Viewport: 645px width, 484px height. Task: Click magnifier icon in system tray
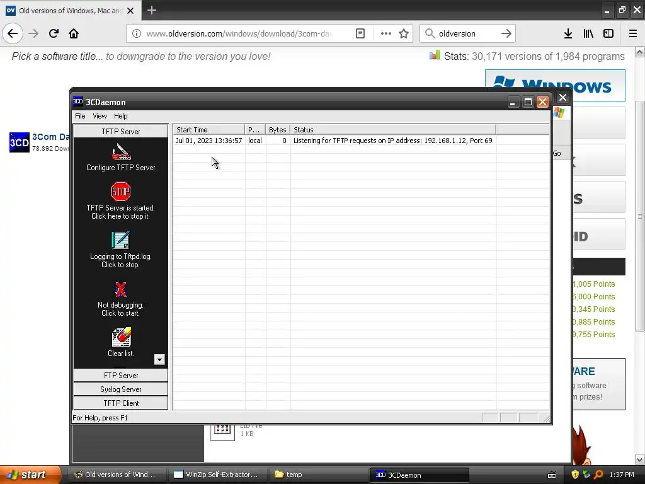tap(598, 475)
